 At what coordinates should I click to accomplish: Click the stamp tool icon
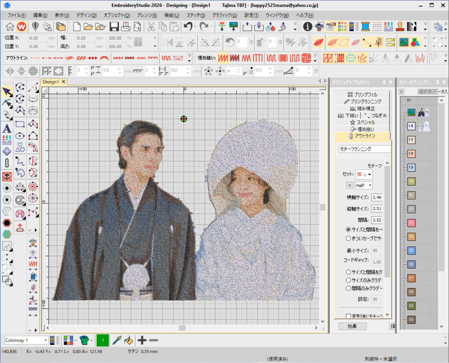pos(400,27)
